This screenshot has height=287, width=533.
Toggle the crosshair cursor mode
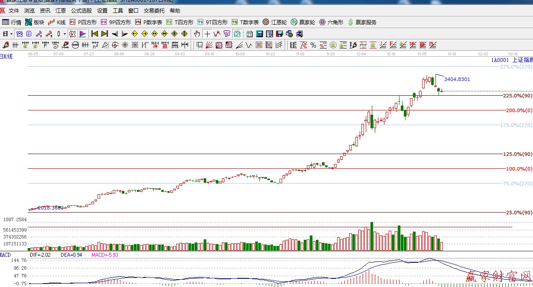(x=208, y=34)
